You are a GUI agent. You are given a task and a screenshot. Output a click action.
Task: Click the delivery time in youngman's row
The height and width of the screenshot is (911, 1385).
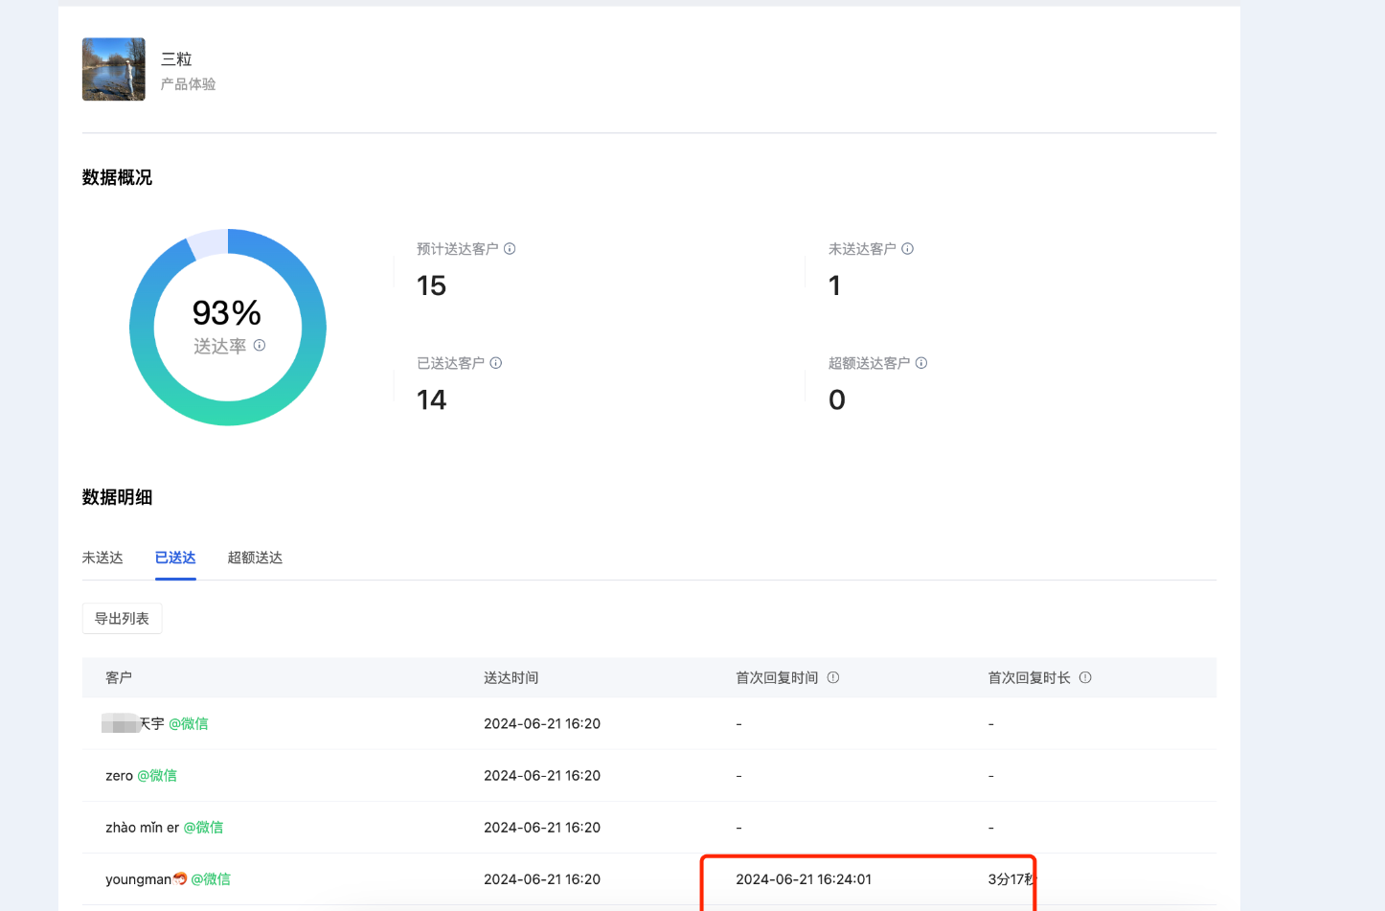(542, 879)
